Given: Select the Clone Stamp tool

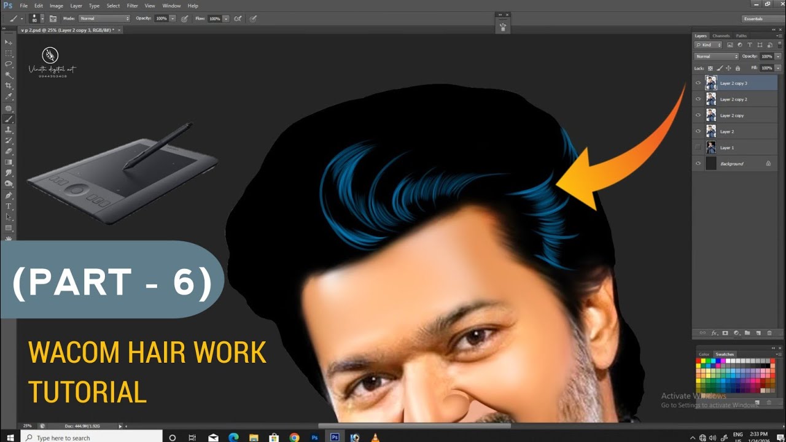Looking at the screenshot, I should (9, 130).
